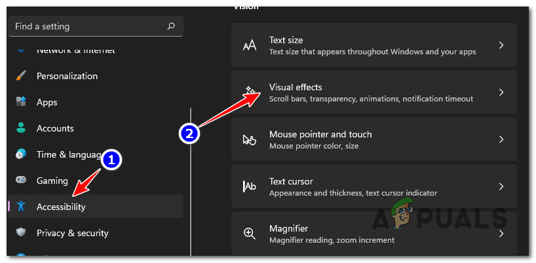The image size is (536, 263).
Task: Expand Magnifier chevron arrow
Action: click(501, 234)
